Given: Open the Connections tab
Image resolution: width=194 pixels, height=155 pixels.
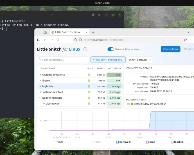Looking at the screenshot, I should (170, 49).
